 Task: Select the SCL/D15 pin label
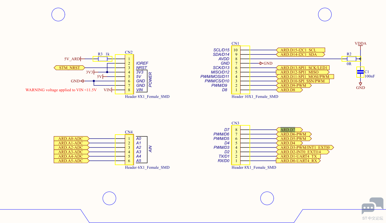point(221,50)
